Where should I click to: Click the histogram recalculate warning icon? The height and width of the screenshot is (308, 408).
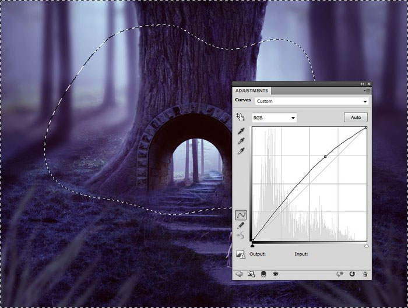240,254
